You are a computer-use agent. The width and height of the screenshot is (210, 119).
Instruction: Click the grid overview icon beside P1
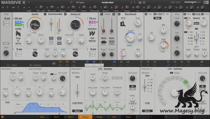click(x=54, y=63)
